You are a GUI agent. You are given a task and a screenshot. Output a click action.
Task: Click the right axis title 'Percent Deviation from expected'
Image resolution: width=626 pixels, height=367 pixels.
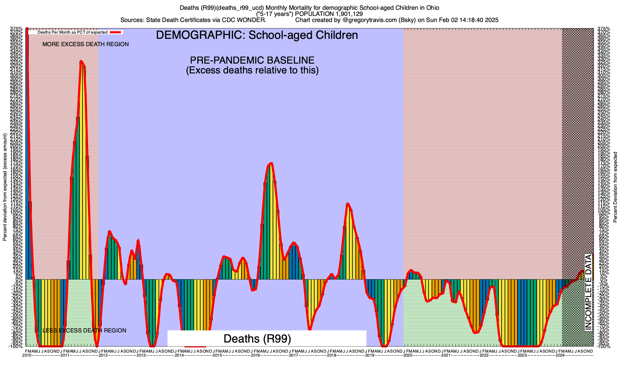pos(615,187)
